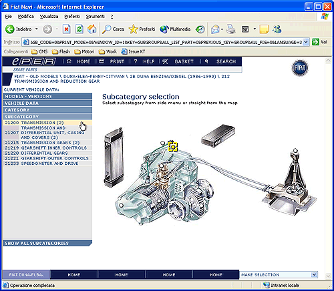Select 21215 TRANSMISSION GEARS (2)
The width and height of the screenshot is (334, 291).
pos(47,143)
